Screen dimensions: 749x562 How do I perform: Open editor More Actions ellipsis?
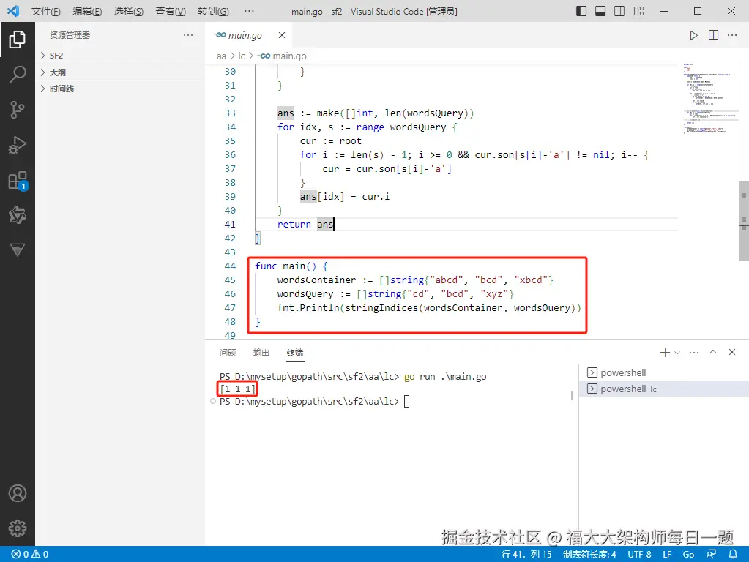tap(732, 35)
